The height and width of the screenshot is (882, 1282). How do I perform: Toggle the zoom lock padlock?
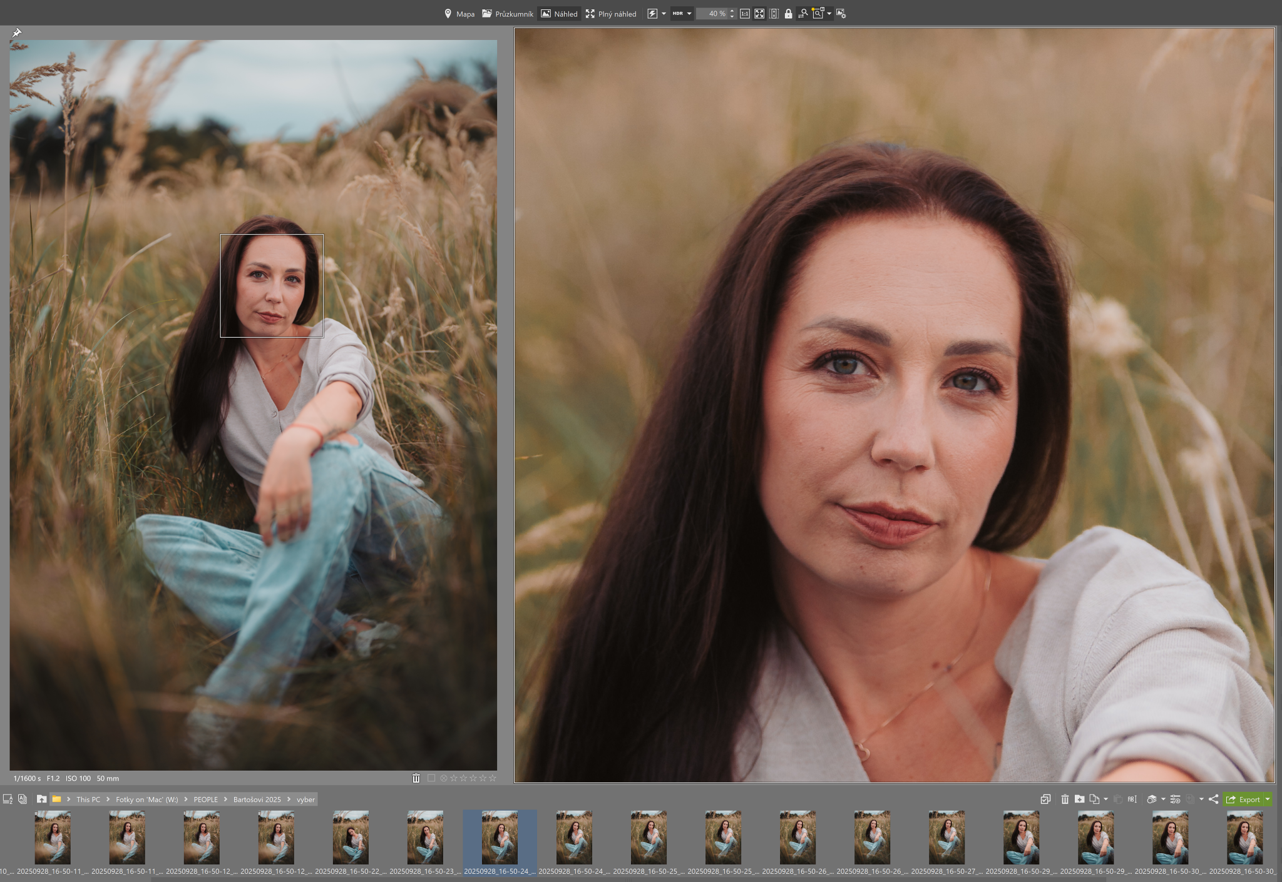click(788, 14)
